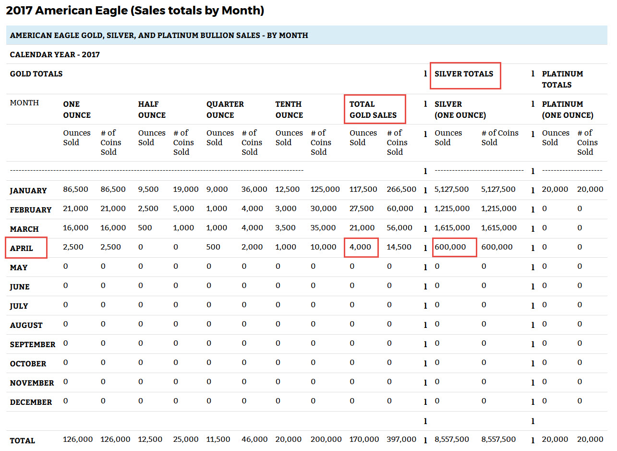The image size is (617, 451).
Task: Click the "TOTAL GOLD SALES" column header
Action: click(x=373, y=110)
